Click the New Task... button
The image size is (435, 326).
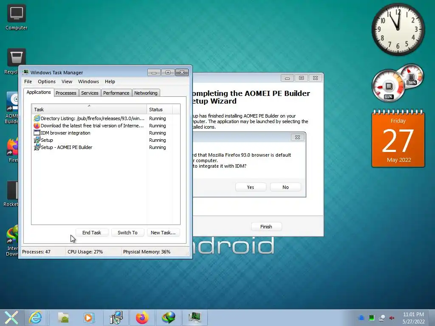pyautogui.click(x=163, y=233)
